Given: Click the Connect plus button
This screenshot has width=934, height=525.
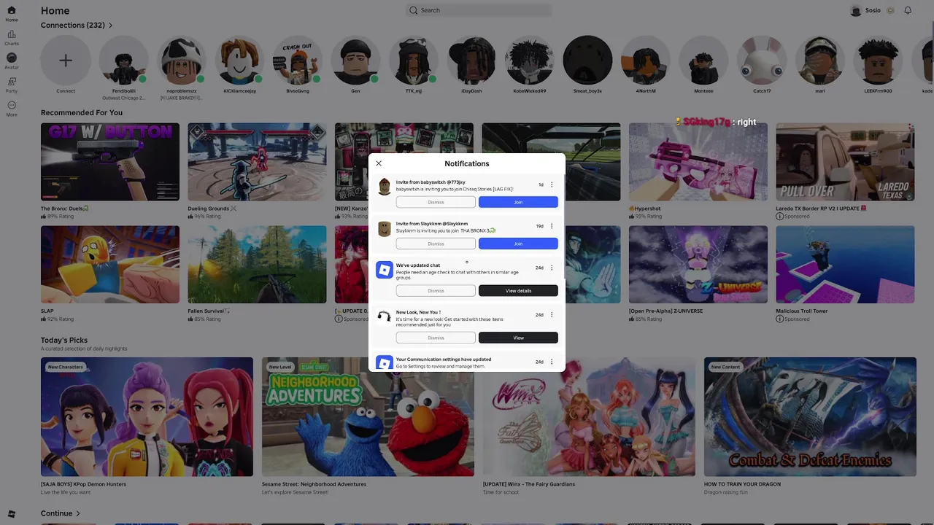Looking at the screenshot, I should (66, 61).
